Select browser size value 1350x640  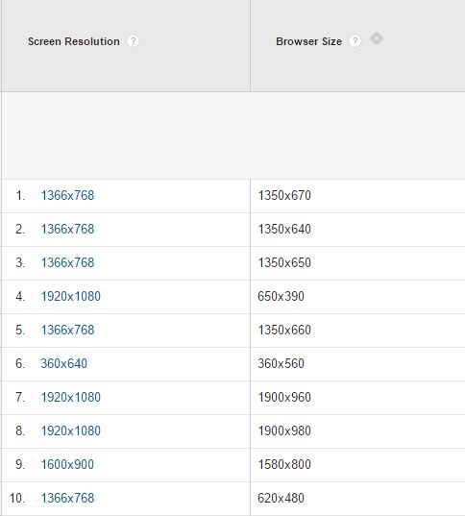284,229
